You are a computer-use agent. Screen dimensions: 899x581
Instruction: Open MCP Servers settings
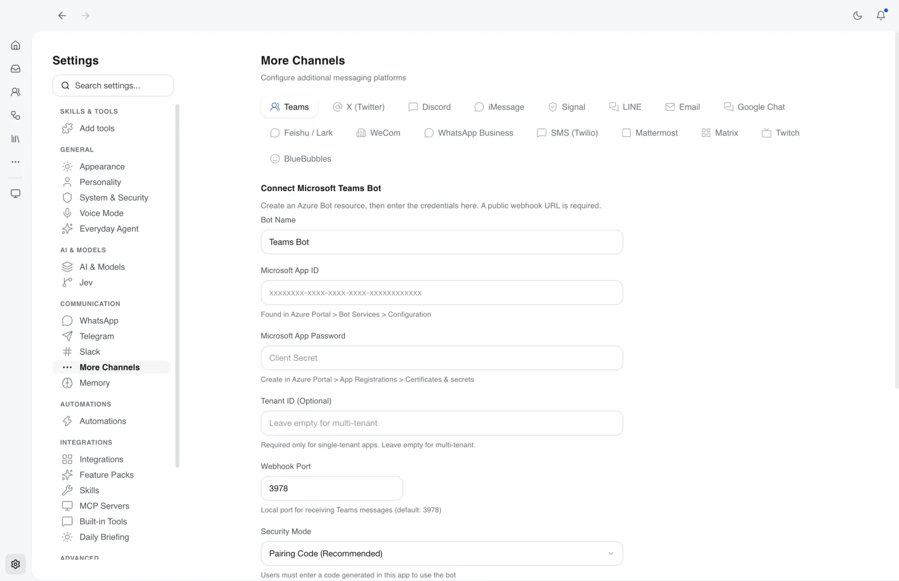(x=112, y=506)
